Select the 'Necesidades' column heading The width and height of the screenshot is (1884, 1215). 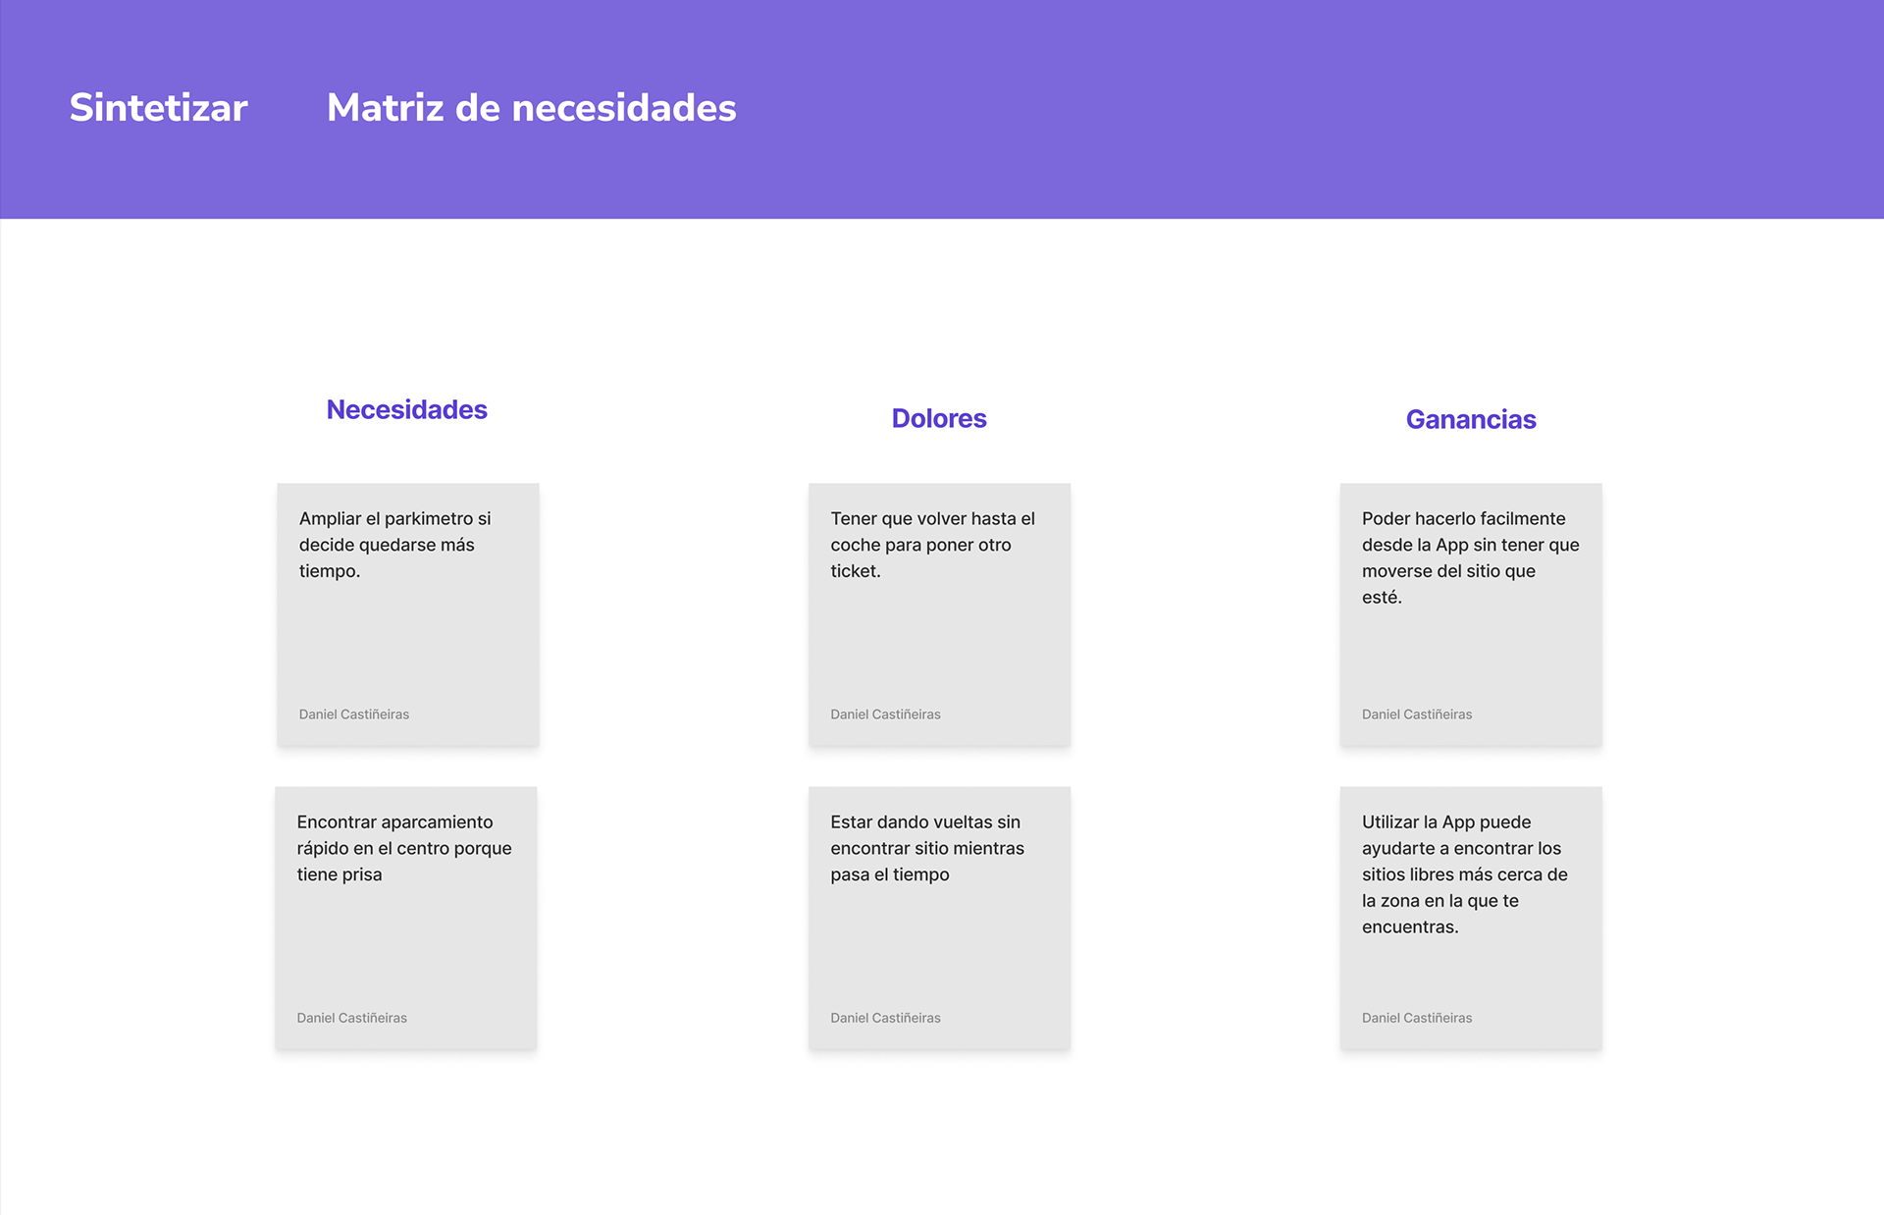pyautogui.click(x=406, y=409)
